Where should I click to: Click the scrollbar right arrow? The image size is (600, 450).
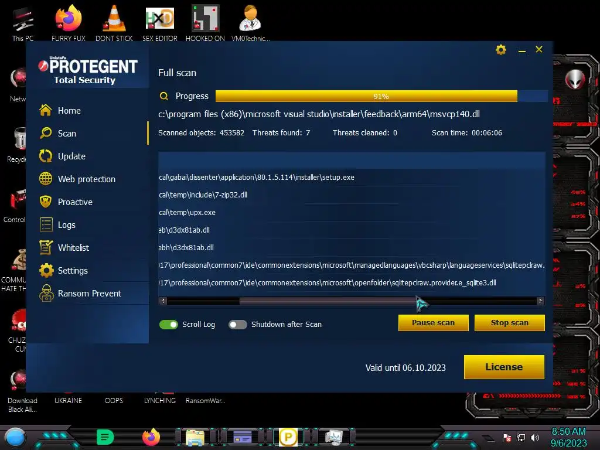pyautogui.click(x=540, y=301)
